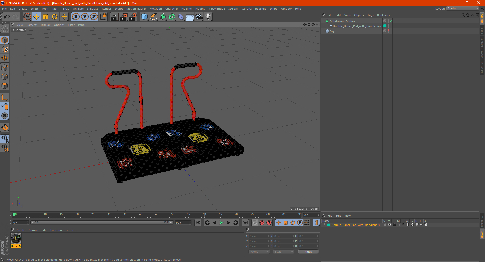Click the layer color swatch in Layers panel
Image resolution: width=485 pixels, height=262 pixels.
(x=329, y=225)
